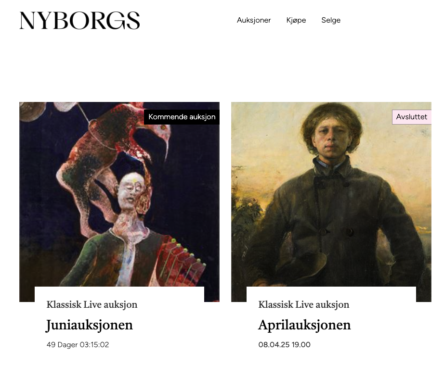Click the white-faced figure in left painting
This screenshot has height=365, width=444.
(x=130, y=192)
